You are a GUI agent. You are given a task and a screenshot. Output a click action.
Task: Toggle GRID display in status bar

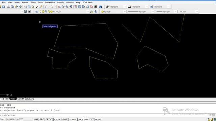42,120
